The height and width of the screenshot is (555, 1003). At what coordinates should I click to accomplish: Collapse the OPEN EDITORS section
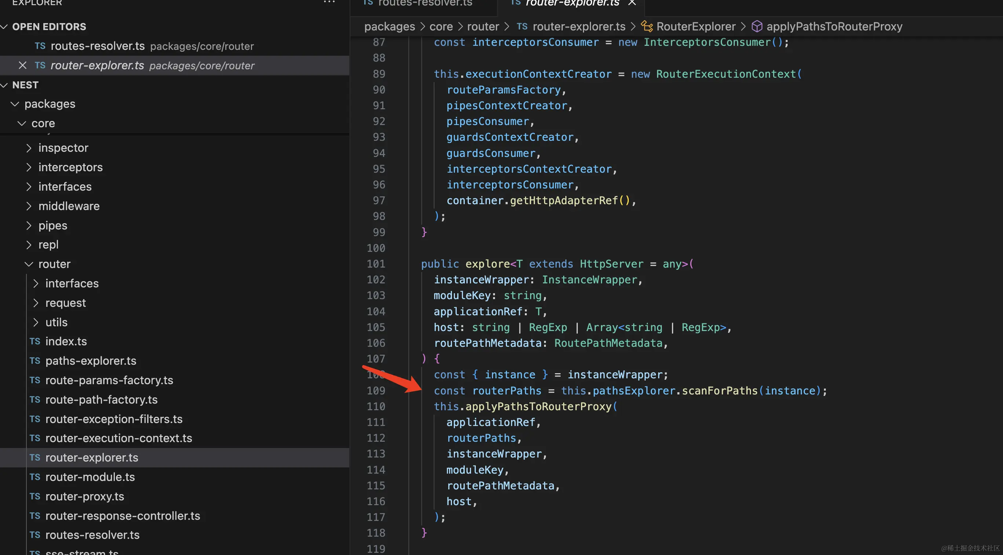[x=5, y=26]
